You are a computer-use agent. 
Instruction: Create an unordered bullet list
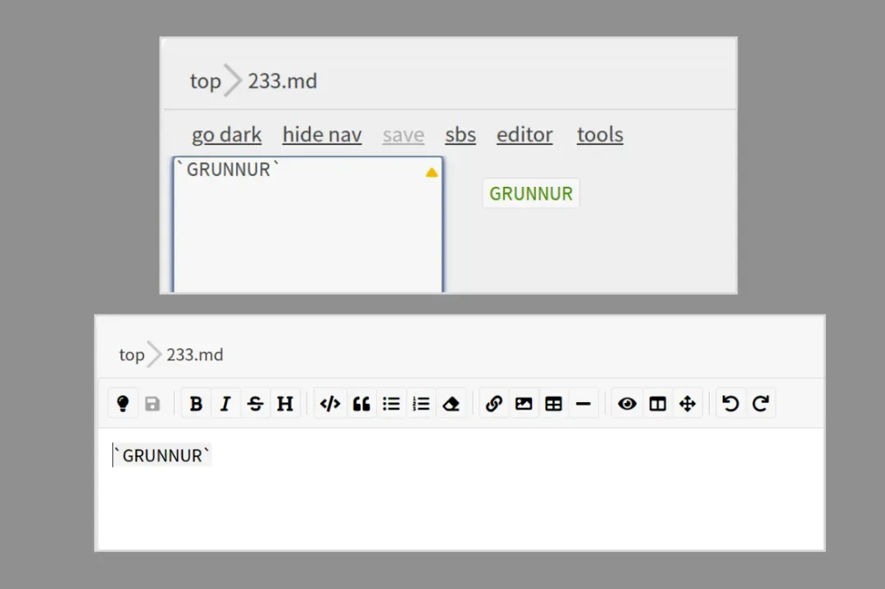point(391,403)
